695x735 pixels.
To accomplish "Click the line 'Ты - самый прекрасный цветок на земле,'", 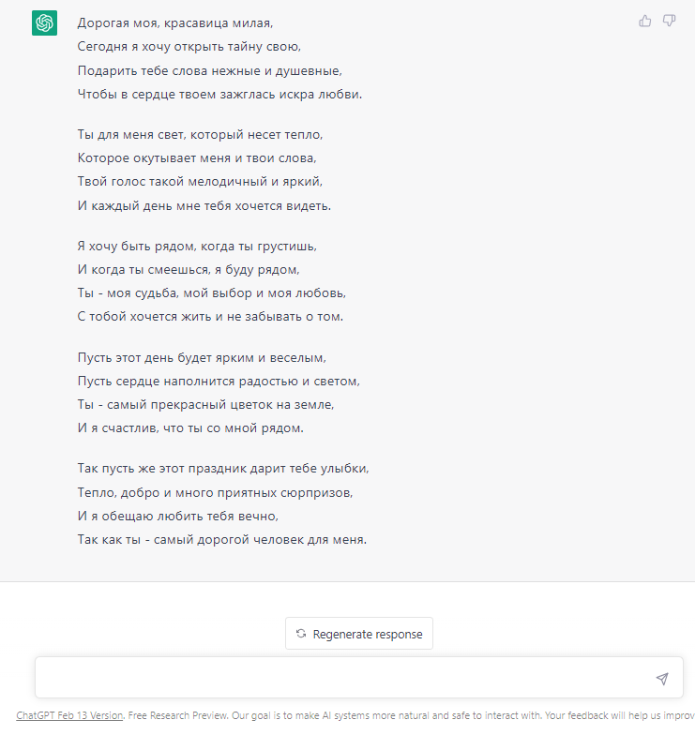I will click(x=205, y=405).
